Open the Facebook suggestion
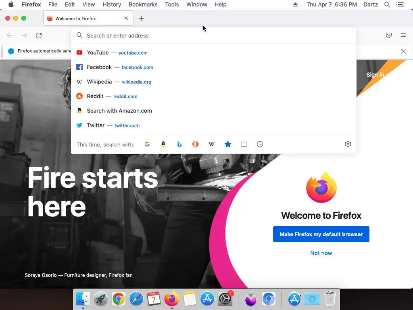 click(213, 67)
